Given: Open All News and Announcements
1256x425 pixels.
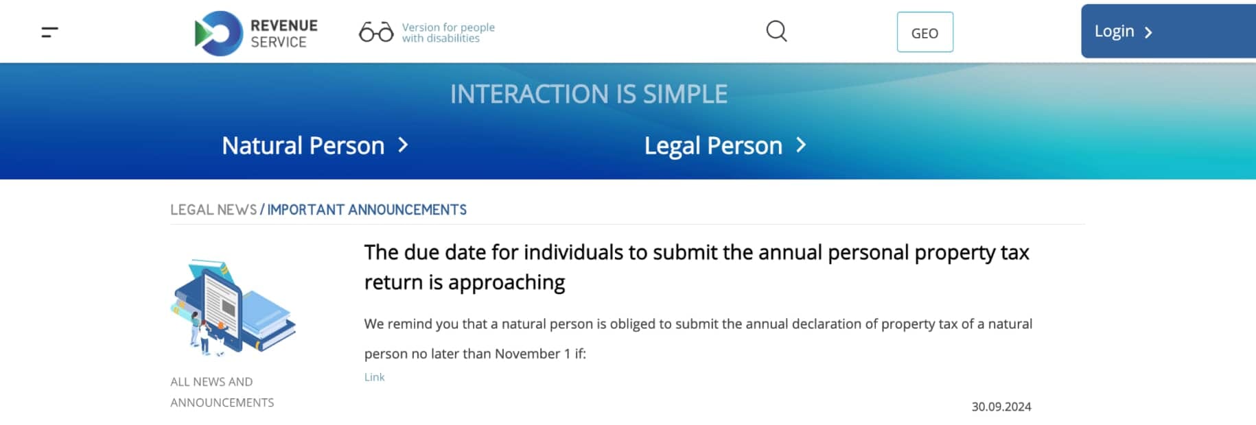Looking at the screenshot, I should pos(222,392).
